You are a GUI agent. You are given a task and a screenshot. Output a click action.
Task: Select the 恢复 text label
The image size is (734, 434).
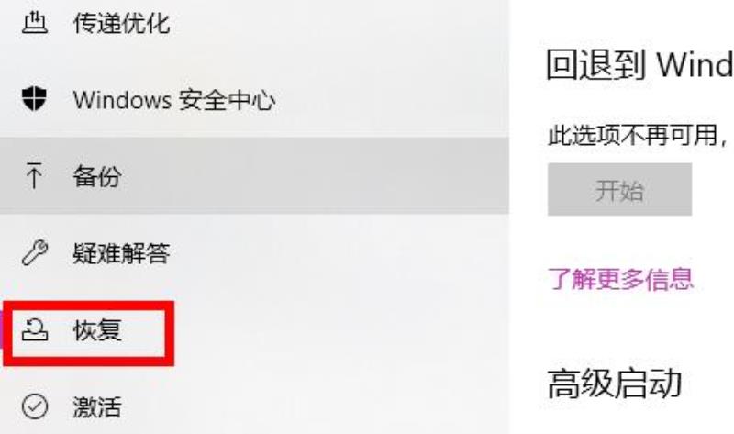(x=97, y=330)
